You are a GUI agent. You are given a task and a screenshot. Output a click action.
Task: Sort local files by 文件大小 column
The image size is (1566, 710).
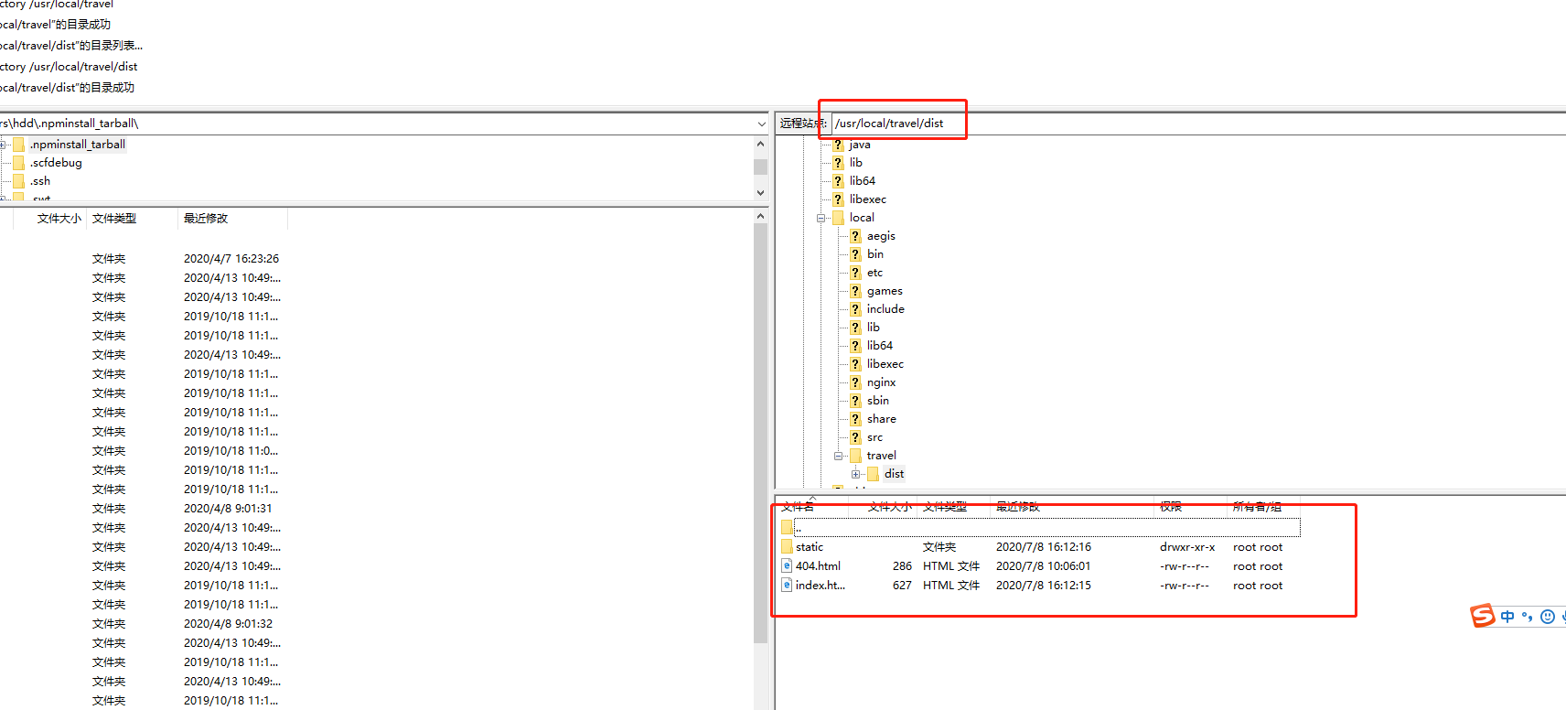pyautogui.click(x=59, y=219)
